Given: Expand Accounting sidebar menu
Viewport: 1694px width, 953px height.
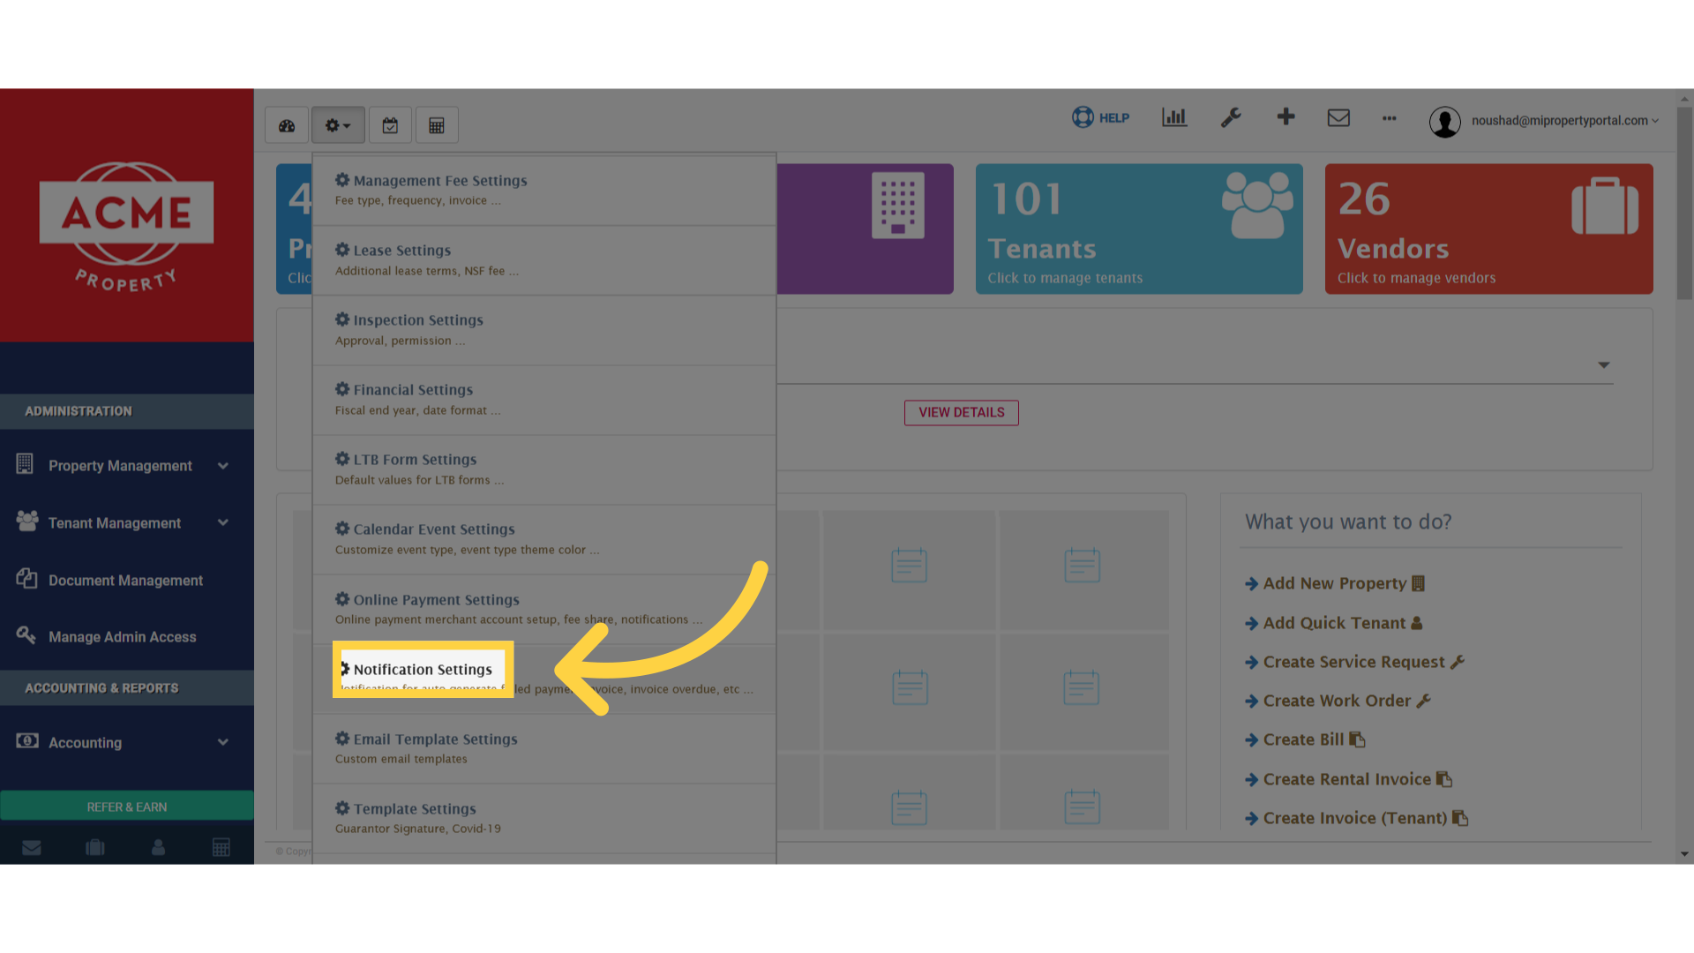Looking at the screenshot, I should tap(127, 742).
